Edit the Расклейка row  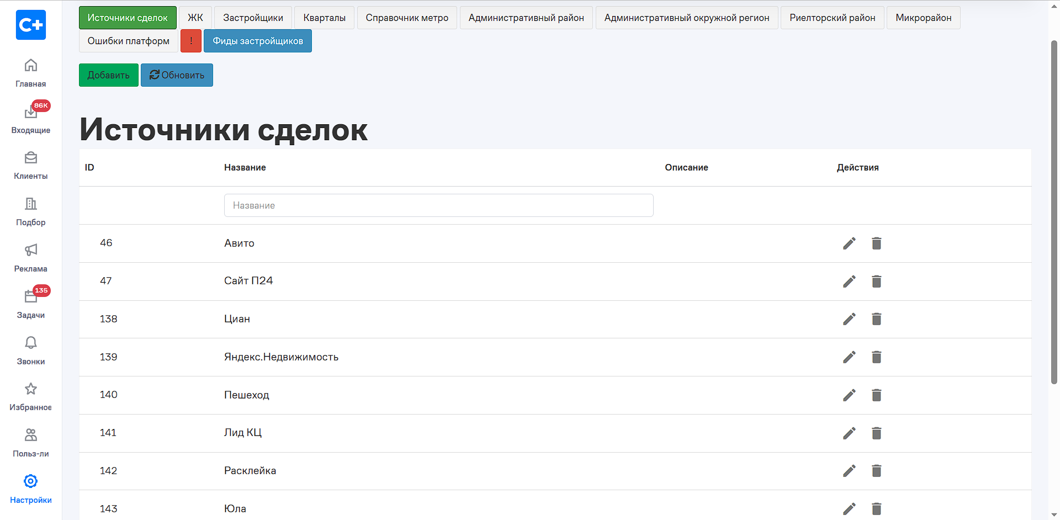[x=849, y=471]
